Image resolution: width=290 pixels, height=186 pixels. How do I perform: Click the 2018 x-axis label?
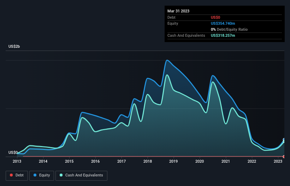coord(148,161)
